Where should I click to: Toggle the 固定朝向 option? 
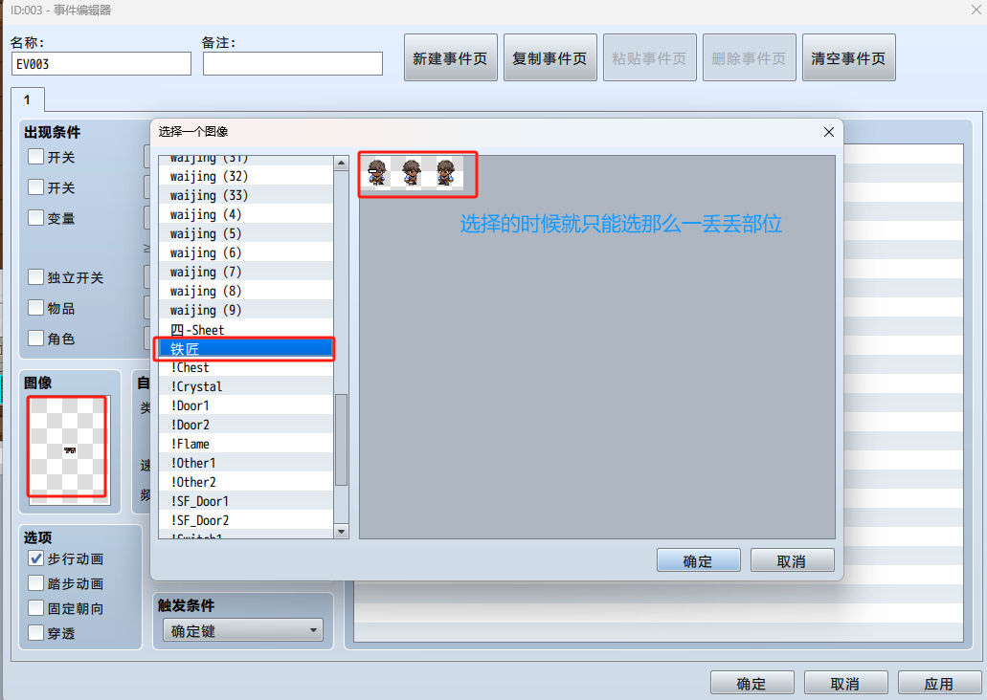pyautogui.click(x=35, y=608)
